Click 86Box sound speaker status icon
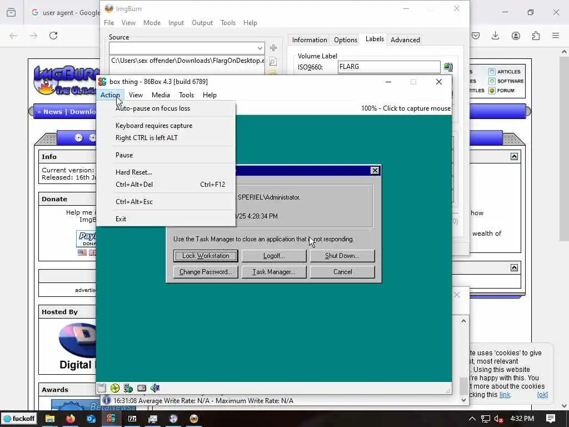The width and height of the screenshot is (569, 427). point(155,388)
